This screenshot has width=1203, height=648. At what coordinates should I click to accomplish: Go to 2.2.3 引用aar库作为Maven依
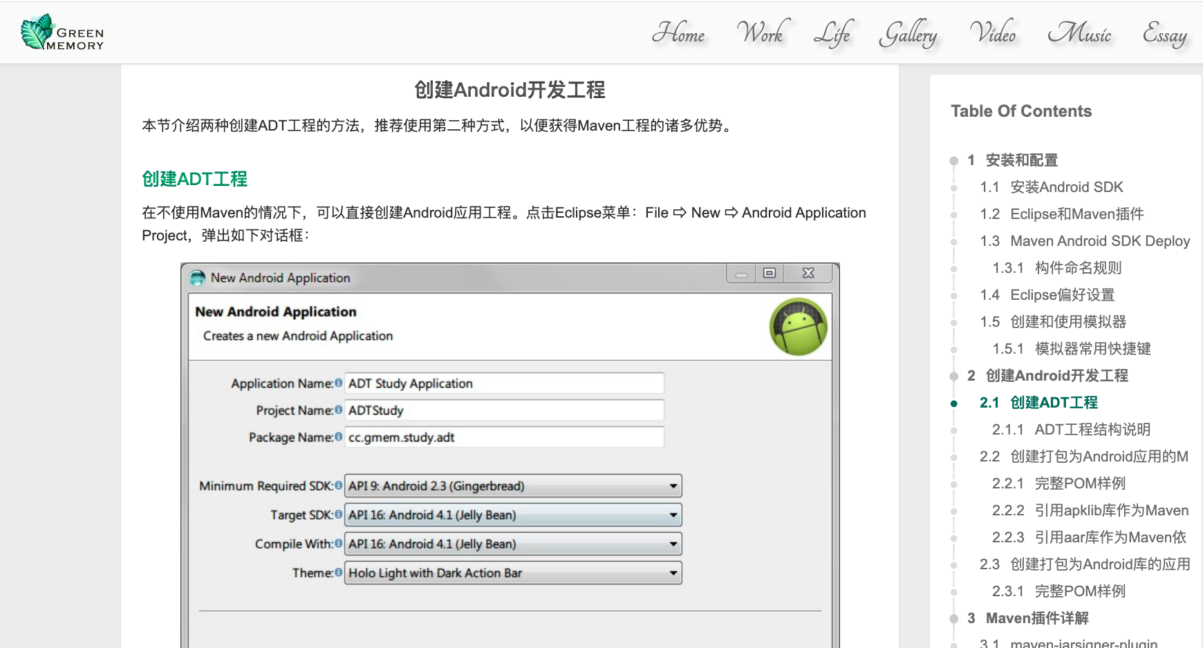(x=1089, y=537)
